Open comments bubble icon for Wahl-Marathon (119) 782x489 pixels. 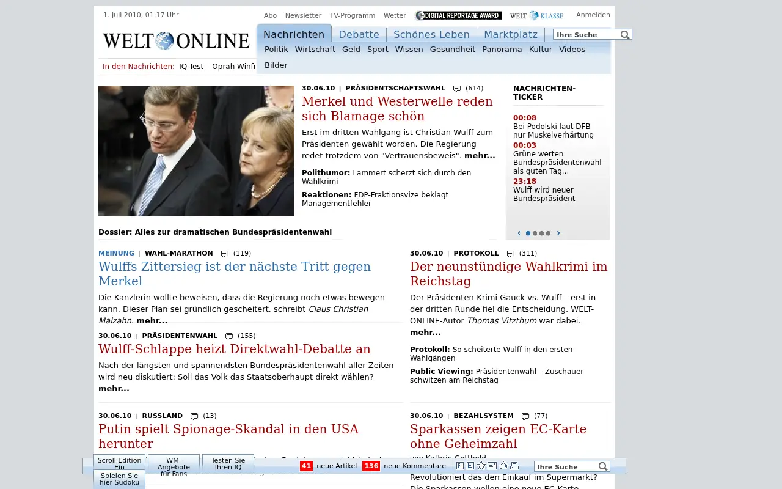click(225, 254)
